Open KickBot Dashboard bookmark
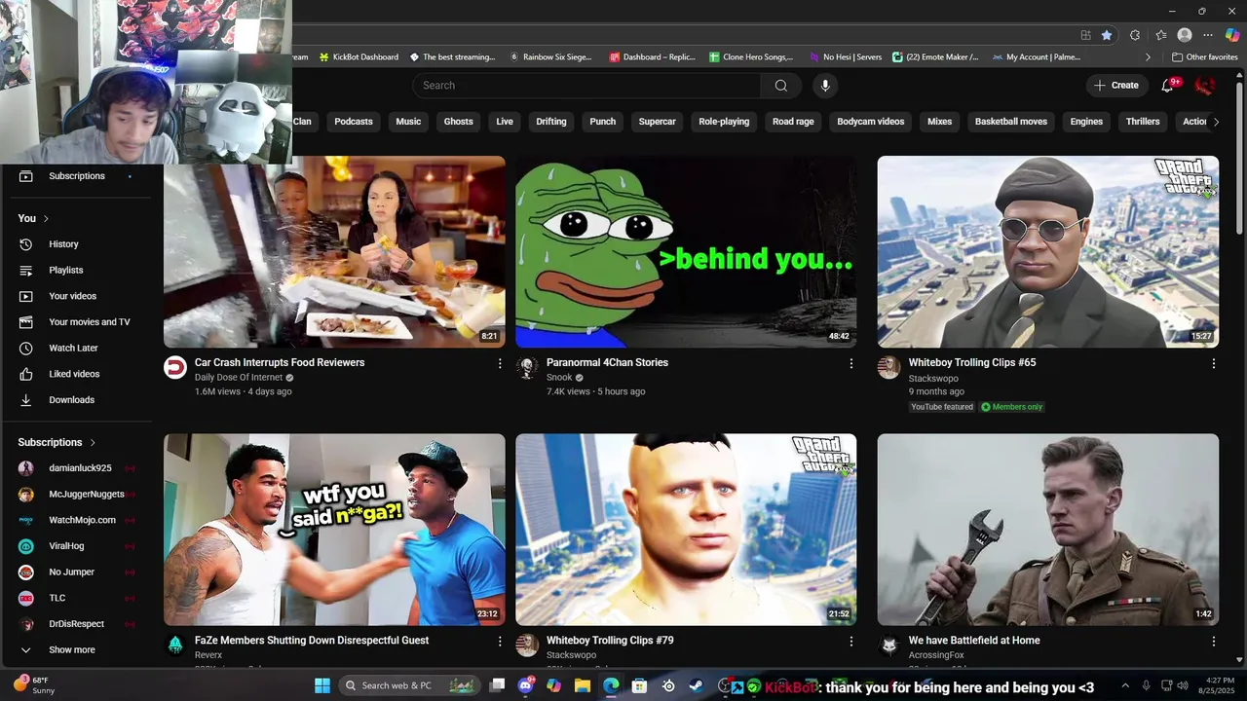 point(358,57)
